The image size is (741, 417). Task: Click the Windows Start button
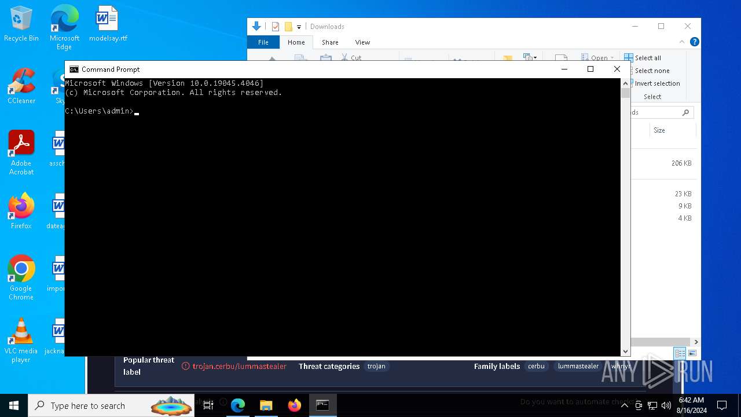pos(14,405)
